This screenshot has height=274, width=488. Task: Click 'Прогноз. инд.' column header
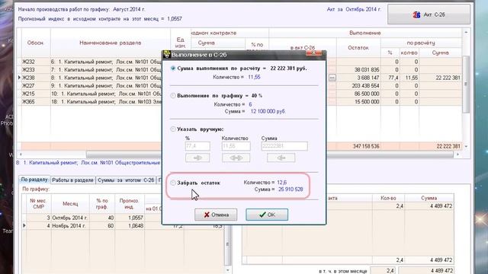pyautogui.click(x=130, y=204)
